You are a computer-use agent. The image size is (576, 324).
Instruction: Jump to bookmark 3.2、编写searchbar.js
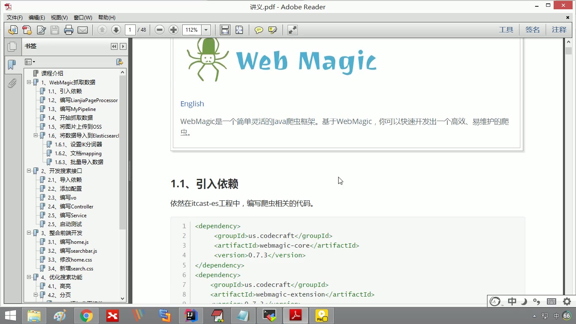coord(73,251)
